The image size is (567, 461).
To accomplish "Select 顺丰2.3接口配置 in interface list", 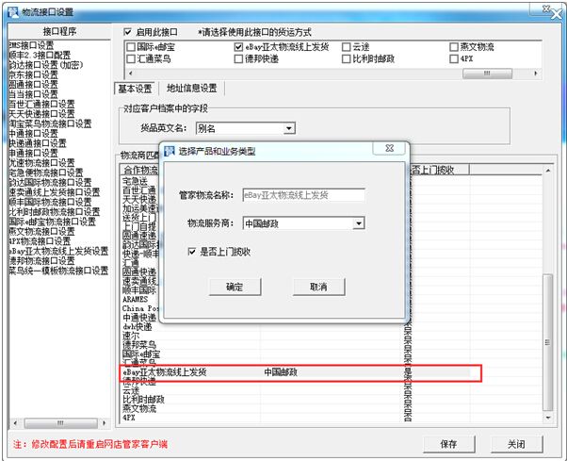I will pos(40,55).
